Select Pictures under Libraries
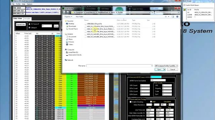 pos(71,42)
